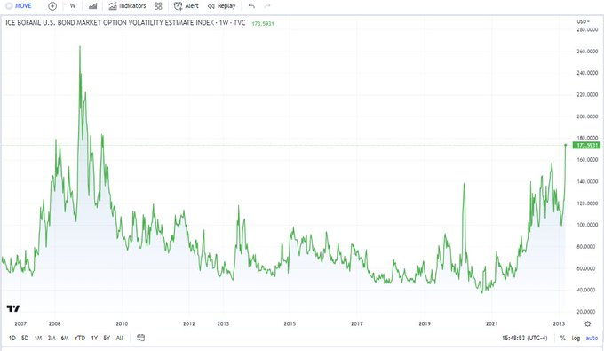Screen dimensions: 604x351
Task: Open timezone menu 15:48:53 (UTC-4)
Action: click(524, 338)
